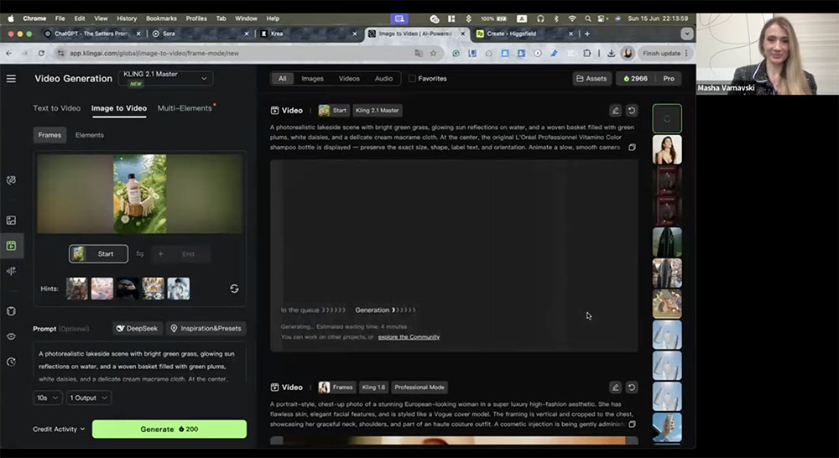Toggle the Favorites checkbox
This screenshot has width=839, height=458.
tap(412, 79)
